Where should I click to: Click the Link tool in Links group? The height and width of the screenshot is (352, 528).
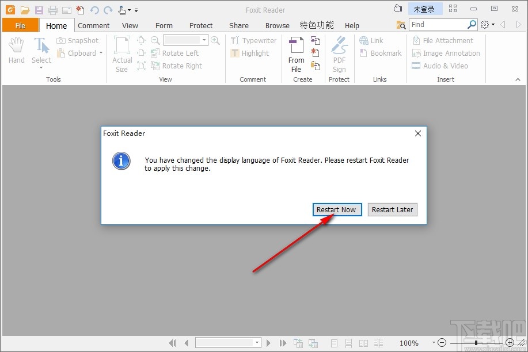pyautogui.click(x=371, y=41)
